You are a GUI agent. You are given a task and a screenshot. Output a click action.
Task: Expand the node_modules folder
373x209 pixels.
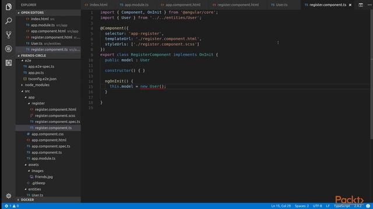click(x=37, y=85)
